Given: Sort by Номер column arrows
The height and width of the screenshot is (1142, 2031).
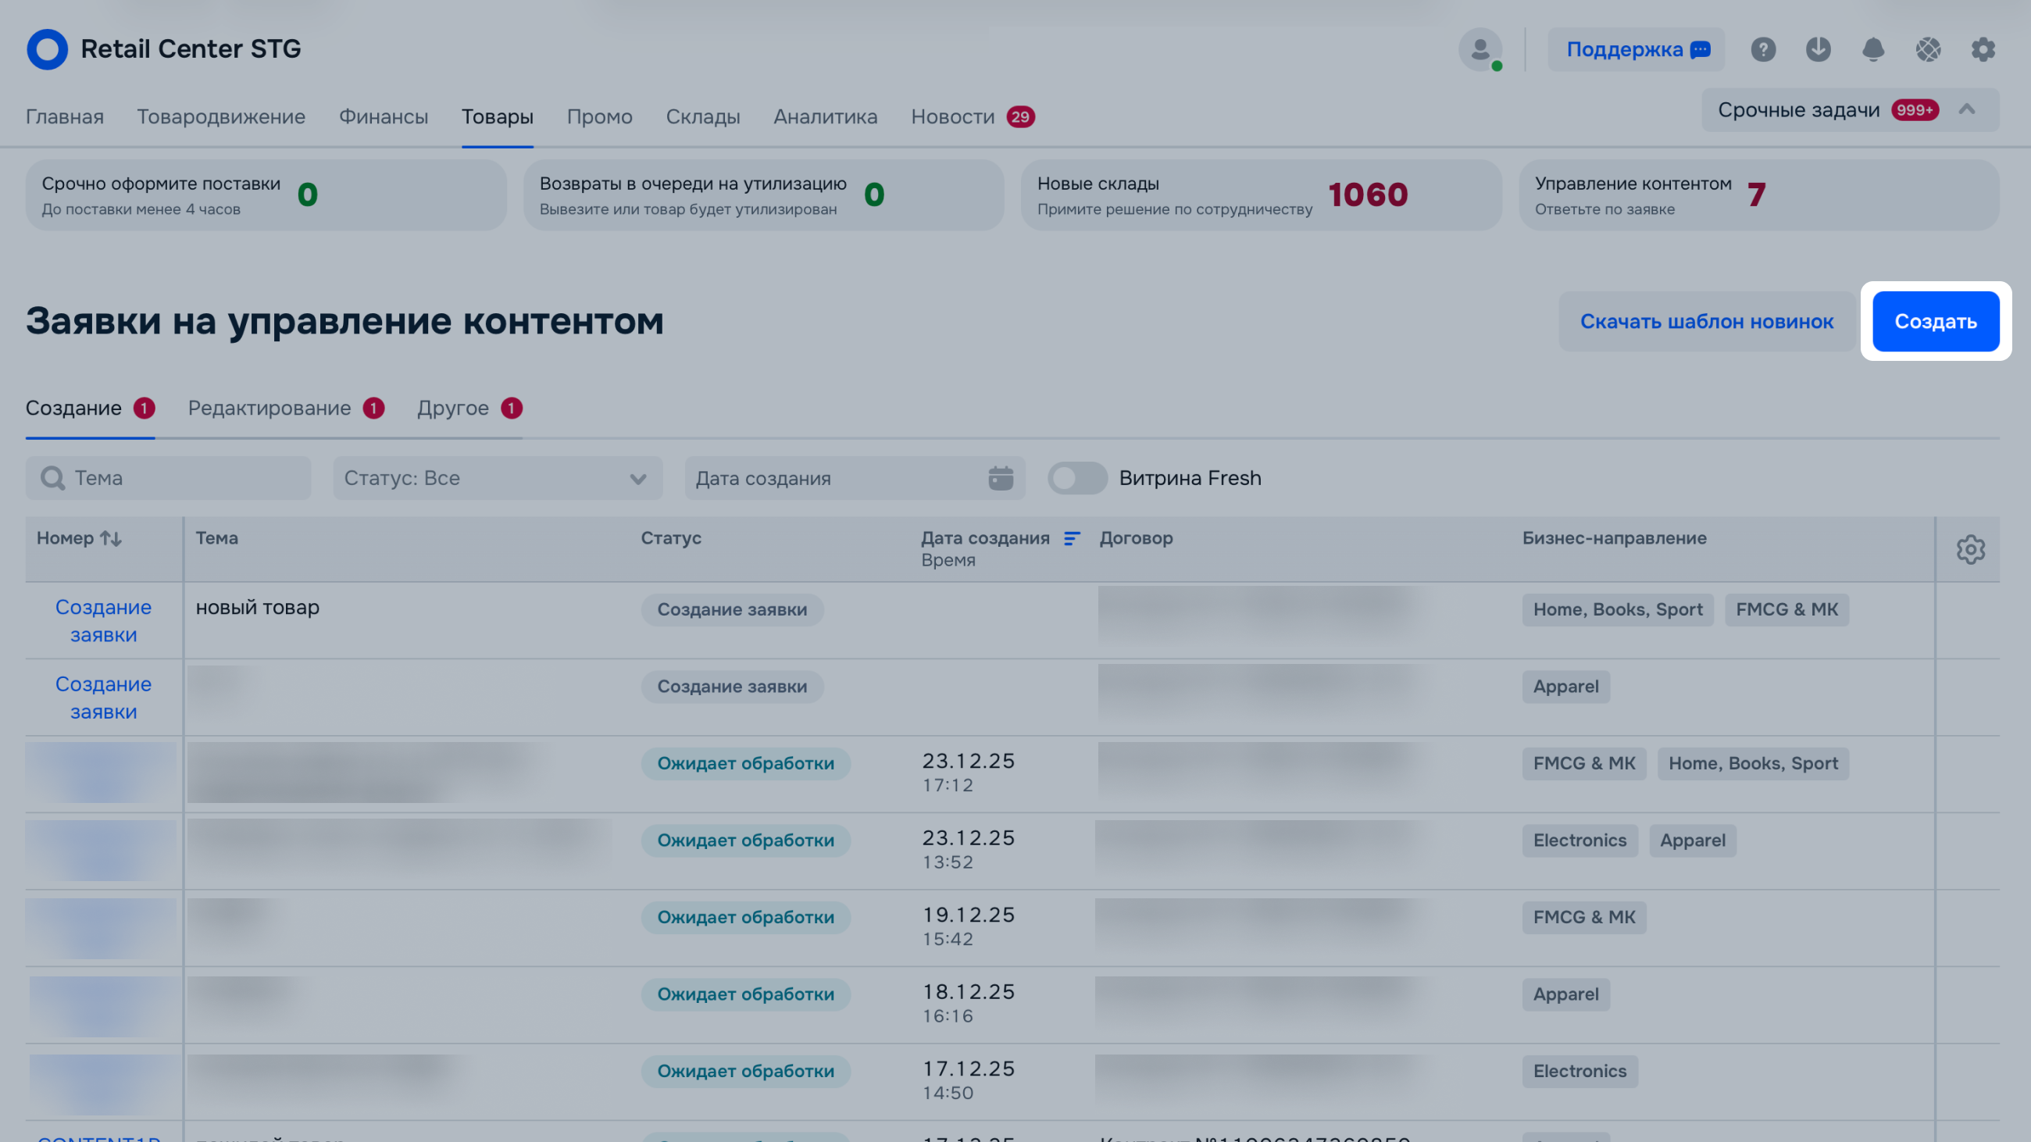Looking at the screenshot, I should pyautogui.click(x=110, y=538).
